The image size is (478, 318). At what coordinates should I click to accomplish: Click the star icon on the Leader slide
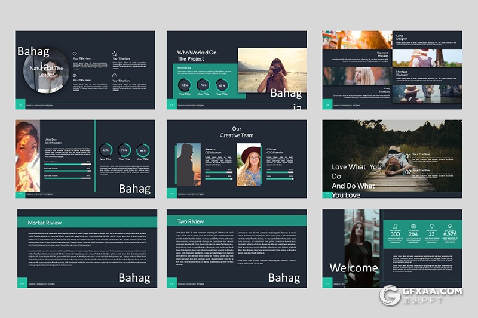click(115, 53)
